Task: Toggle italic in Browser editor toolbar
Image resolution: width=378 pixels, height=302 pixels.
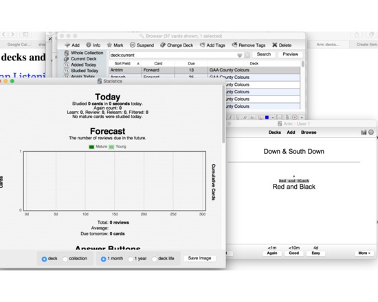Action: pos(231,117)
